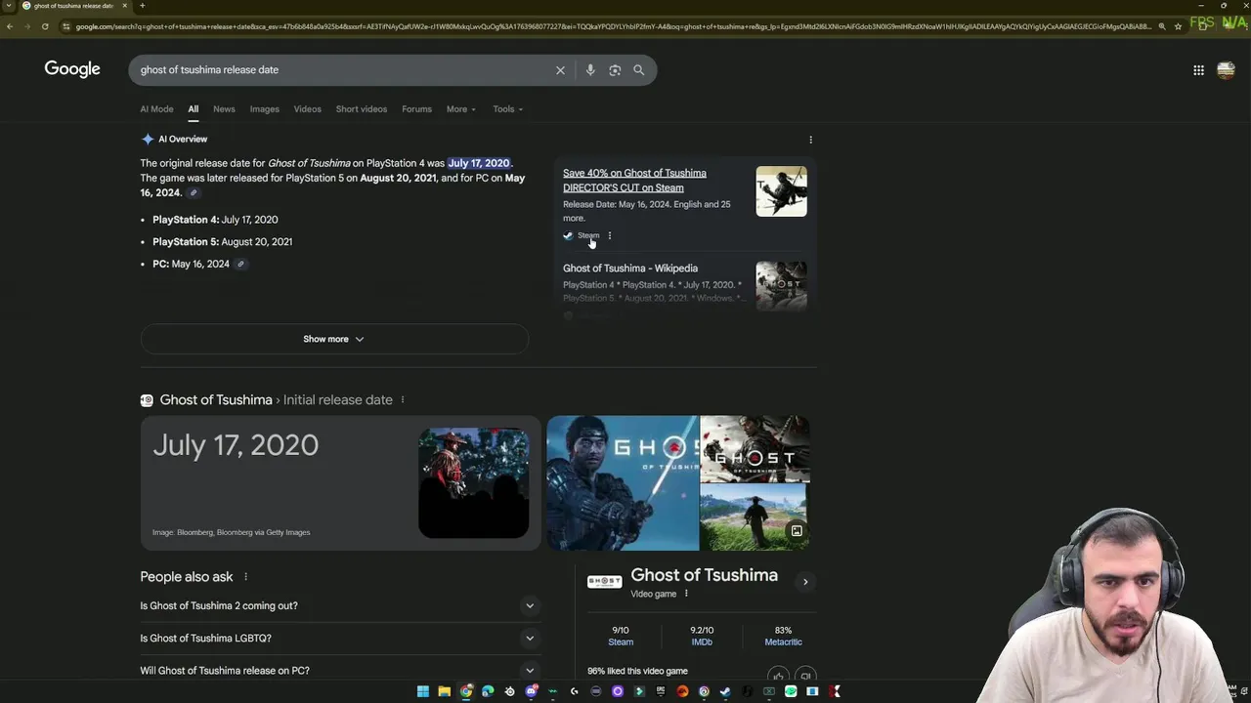Switch to the Images tab
The width and height of the screenshot is (1251, 703).
(264, 109)
